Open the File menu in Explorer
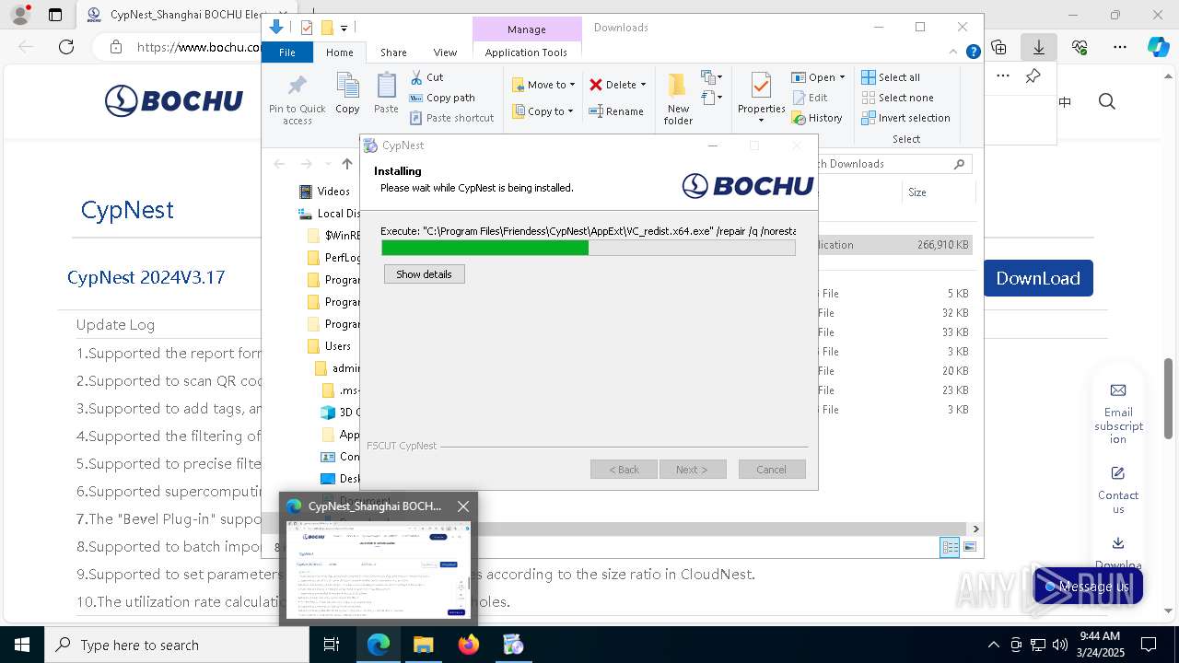Viewport: 1179px width, 663px height. (x=287, y=52)
